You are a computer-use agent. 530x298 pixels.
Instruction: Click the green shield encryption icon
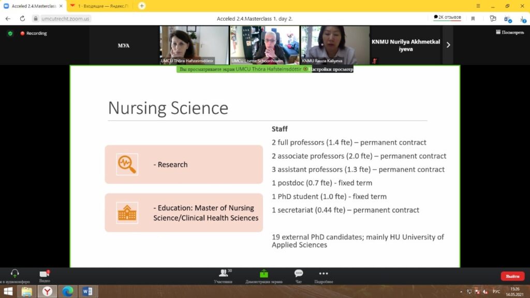(x=10, y=33)
